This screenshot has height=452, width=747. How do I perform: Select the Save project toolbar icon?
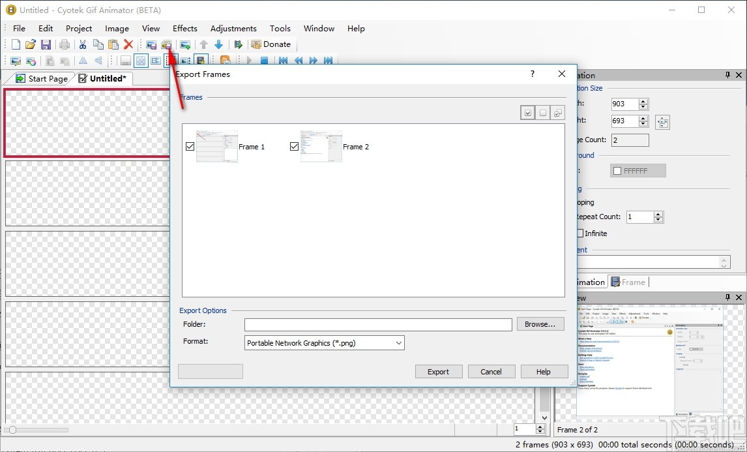click(46, 44)
